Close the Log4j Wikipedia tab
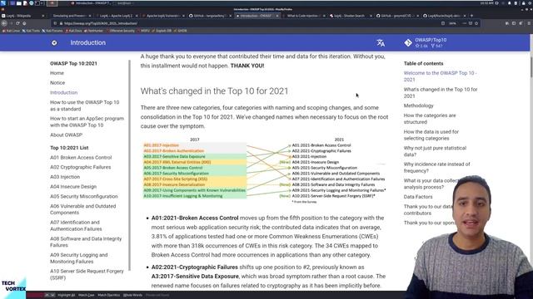This screenshot has height=299, width=533. (x=42, y=16)
